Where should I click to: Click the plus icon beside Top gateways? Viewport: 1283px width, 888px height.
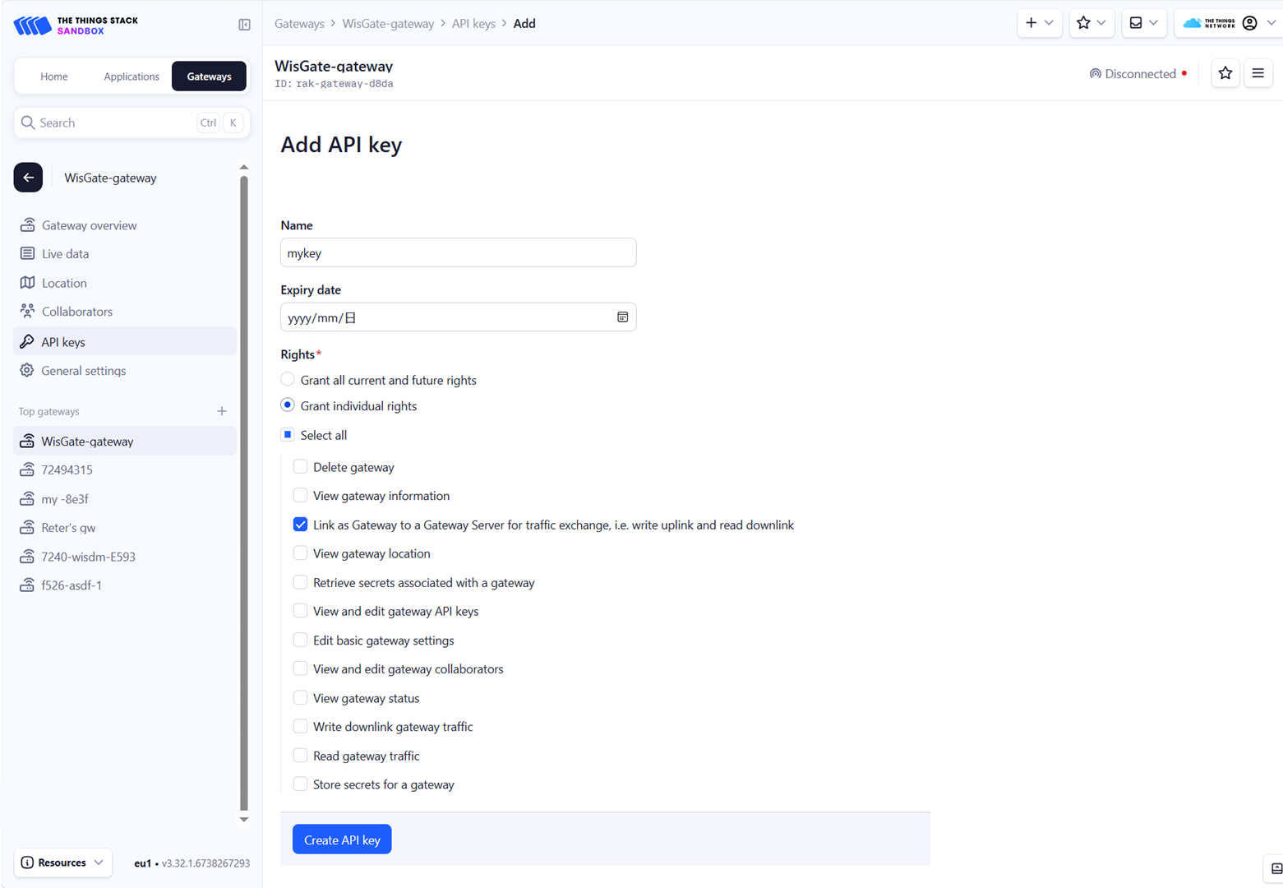[x=222, y=411]
